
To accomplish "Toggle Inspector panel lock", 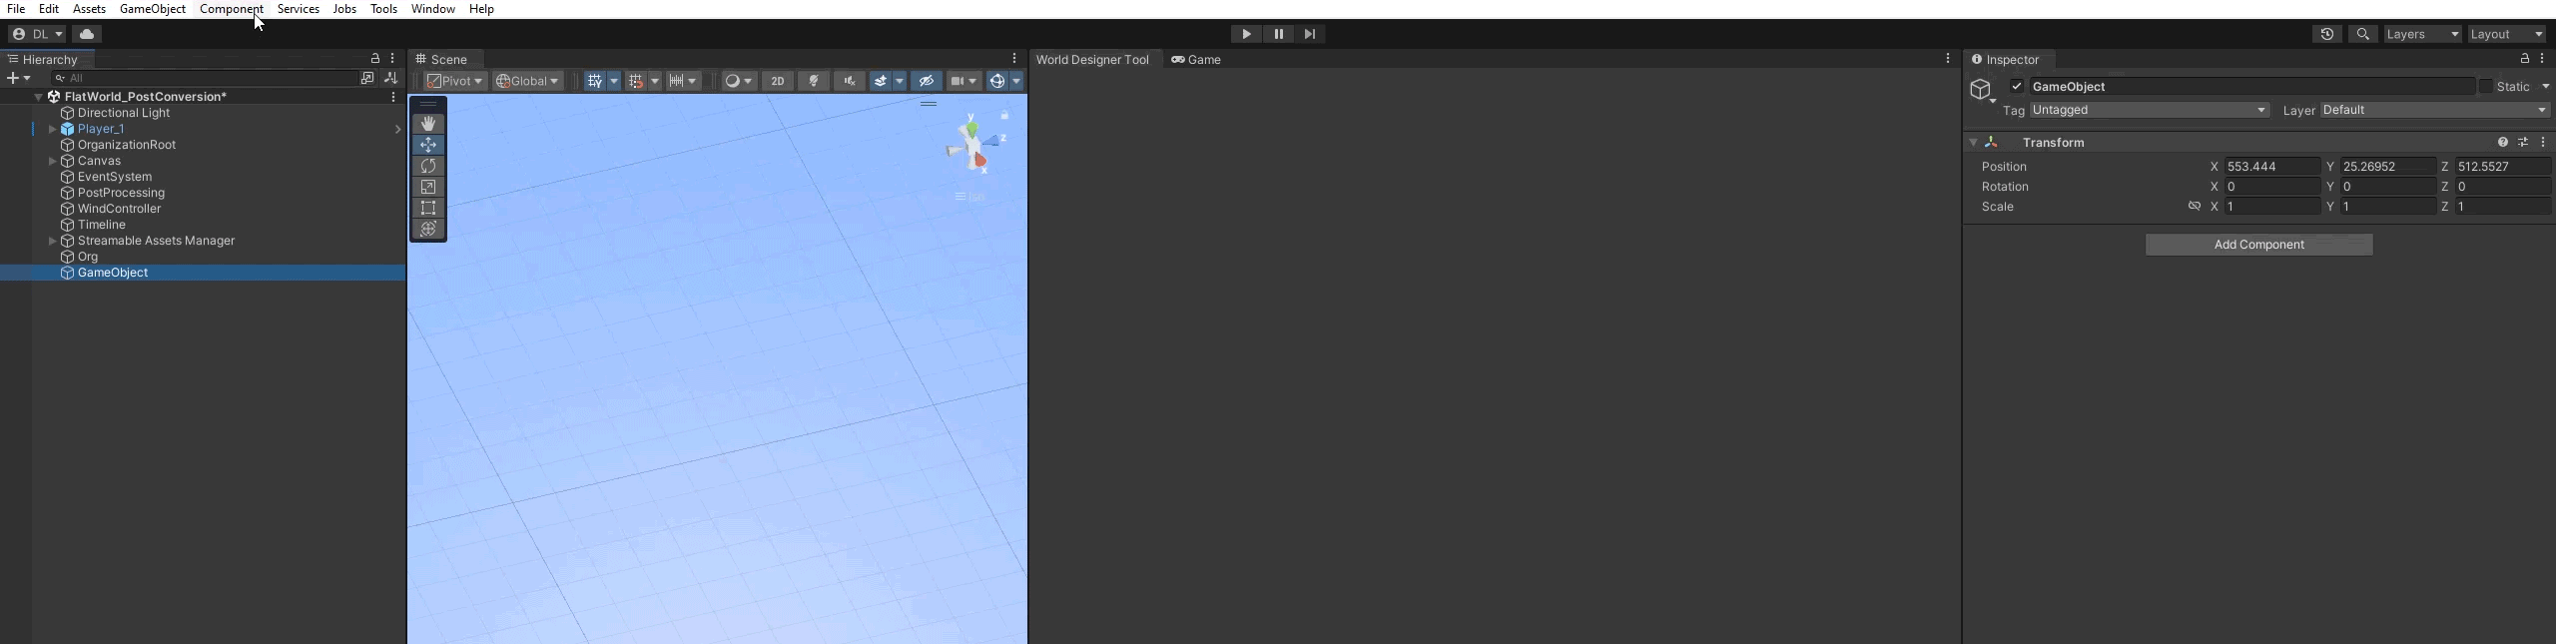I will pyautogui.click(x=2525, y=59).
